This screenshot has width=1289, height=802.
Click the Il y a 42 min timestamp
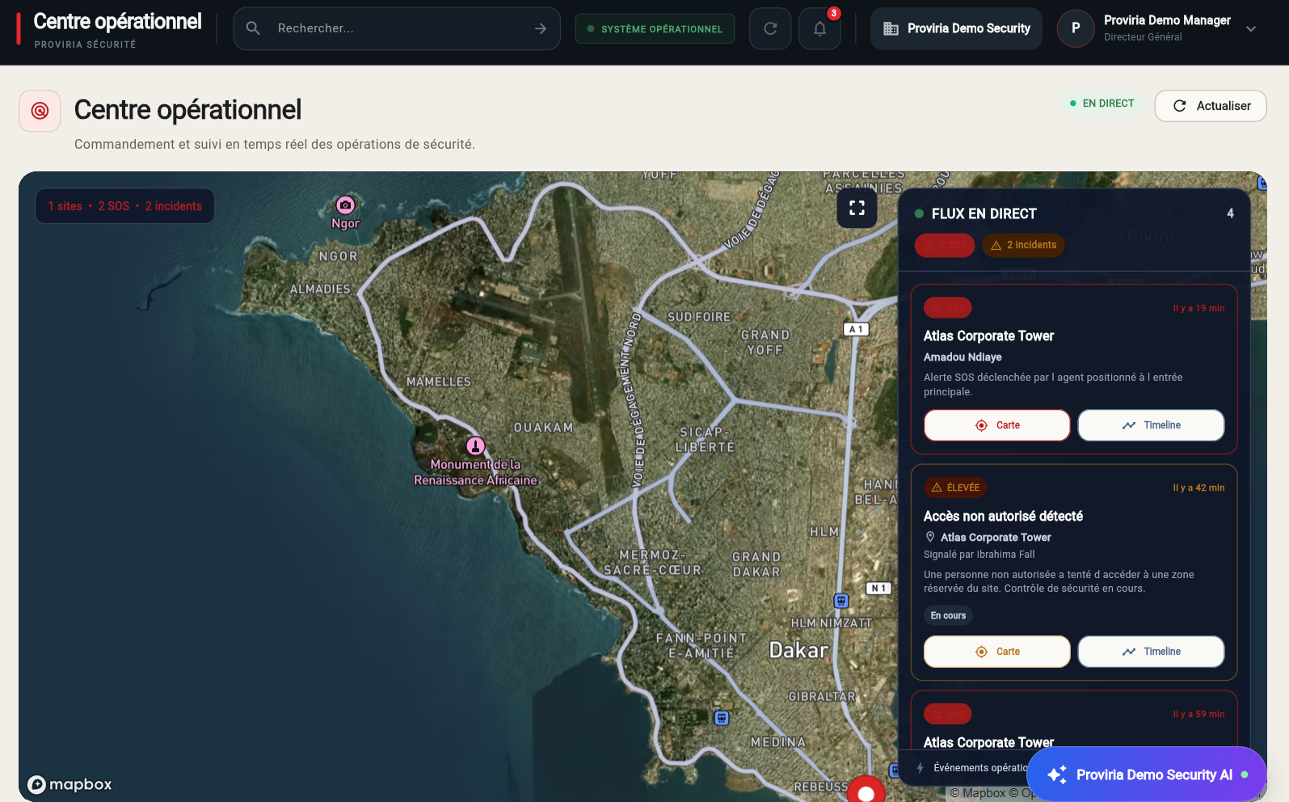point(1198,488)
